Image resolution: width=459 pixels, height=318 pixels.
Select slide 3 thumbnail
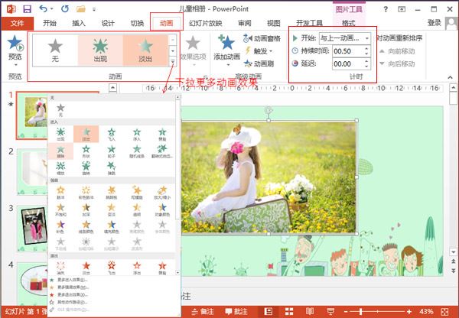[33, 229]
